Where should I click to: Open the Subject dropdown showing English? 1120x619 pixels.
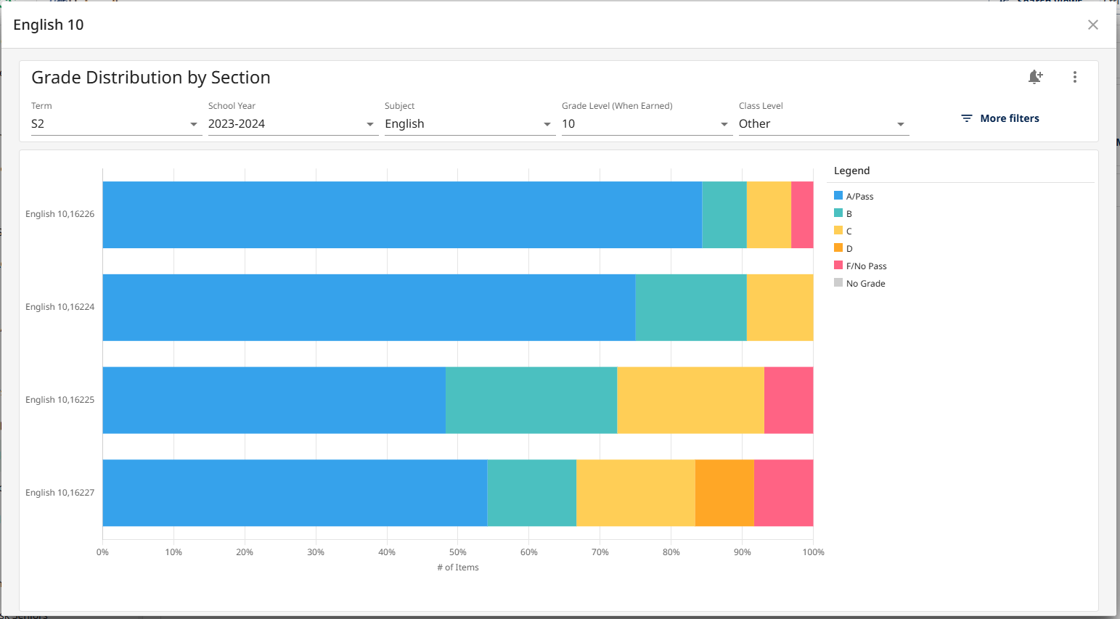pos(470,124)
